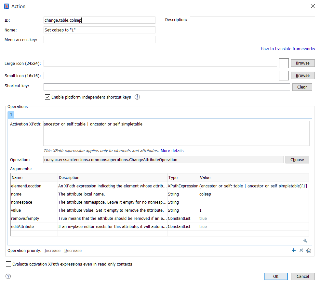Click the Menu access key field

(x=99, y=40)
